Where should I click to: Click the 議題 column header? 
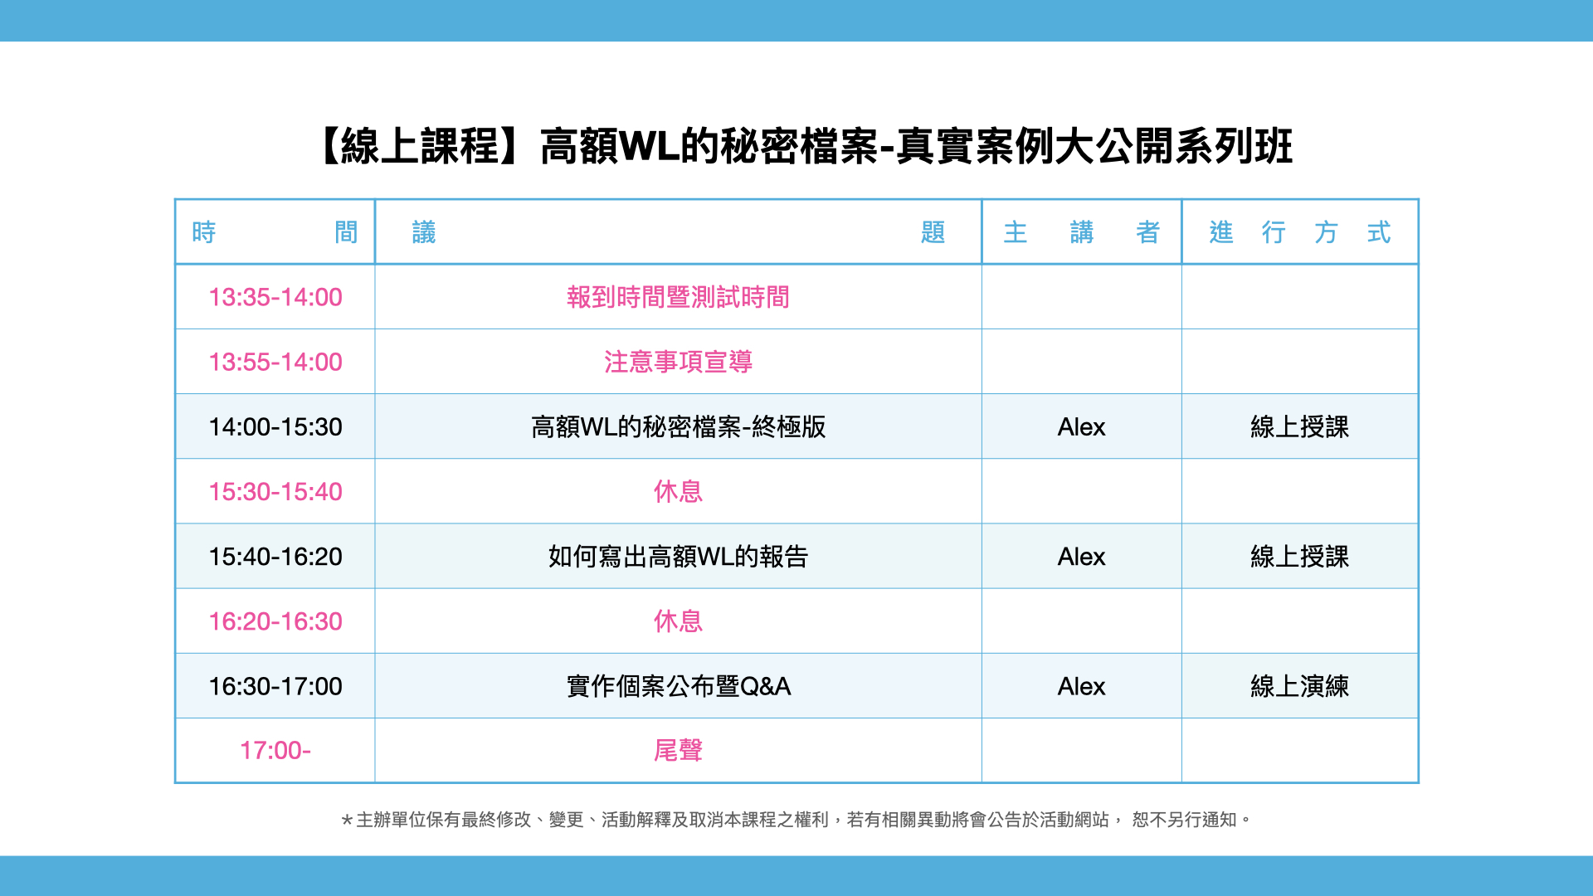click(x=678, y=232)
